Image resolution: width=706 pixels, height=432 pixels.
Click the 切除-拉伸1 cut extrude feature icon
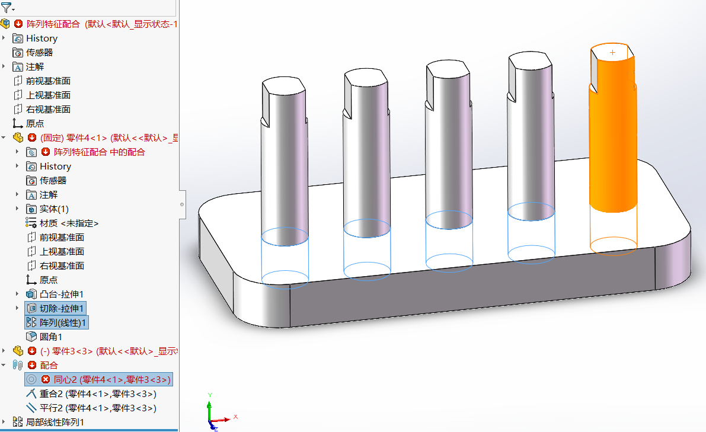coord(31,308)
